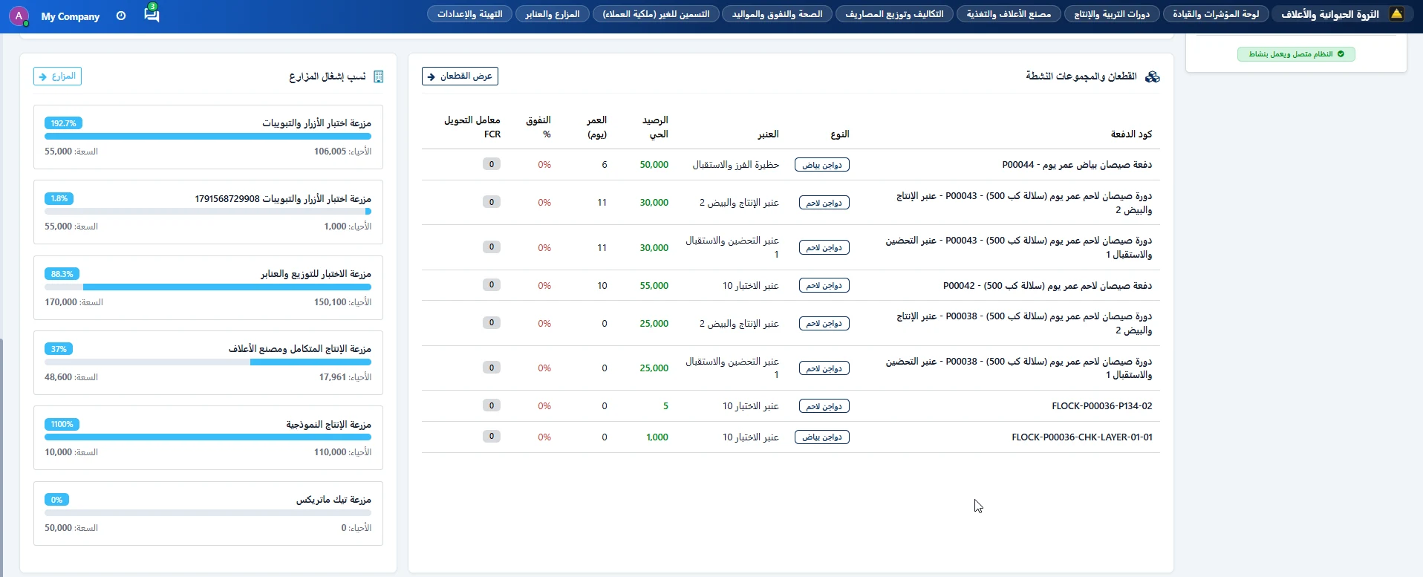This screenshot has width=1423, height=577.
Task: Click the yellow app logo icon
Action: 1397,14
